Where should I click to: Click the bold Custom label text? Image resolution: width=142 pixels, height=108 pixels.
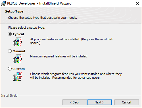pos(18,69)
